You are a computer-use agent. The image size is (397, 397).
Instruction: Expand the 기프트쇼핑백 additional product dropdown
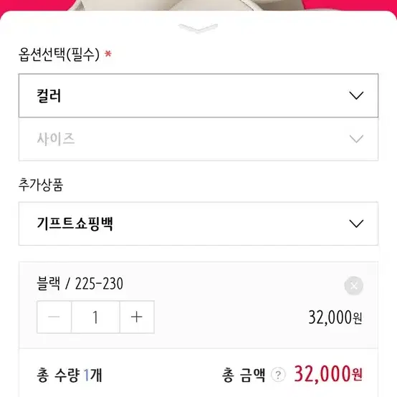[x=198, y=224]
